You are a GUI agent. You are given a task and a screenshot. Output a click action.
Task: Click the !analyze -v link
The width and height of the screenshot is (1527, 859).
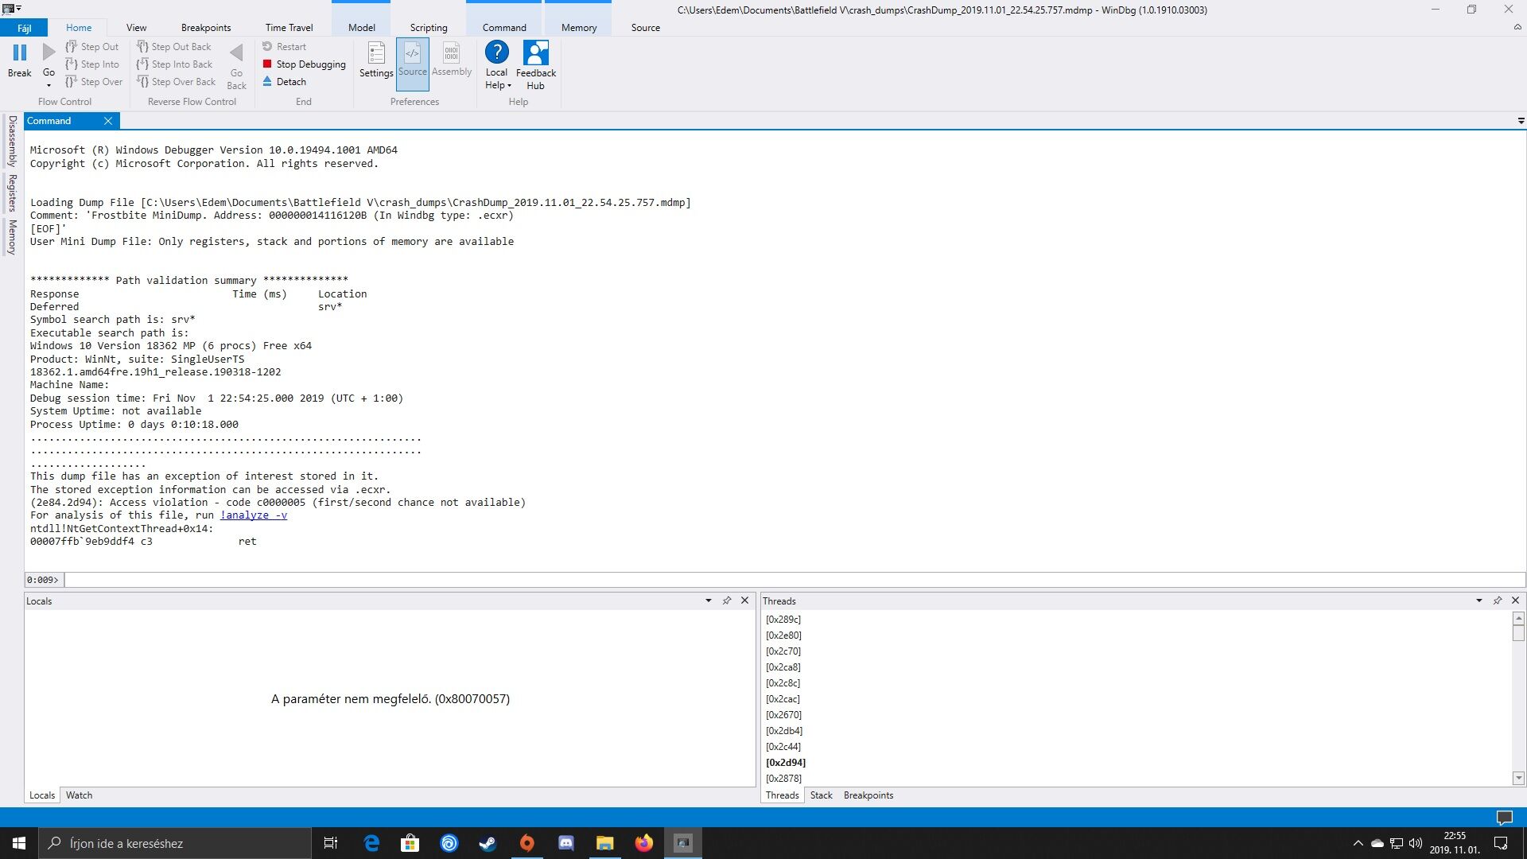click(254, 515)
